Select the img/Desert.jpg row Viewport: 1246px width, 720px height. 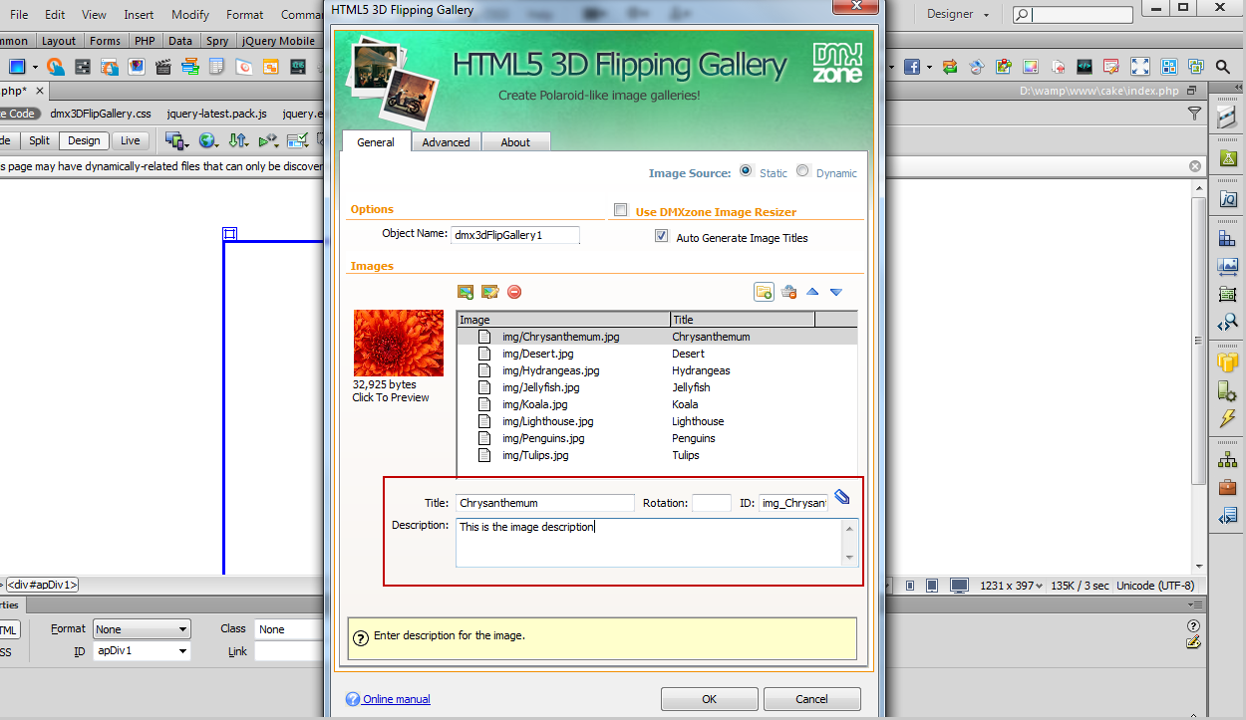coord(657,354)
